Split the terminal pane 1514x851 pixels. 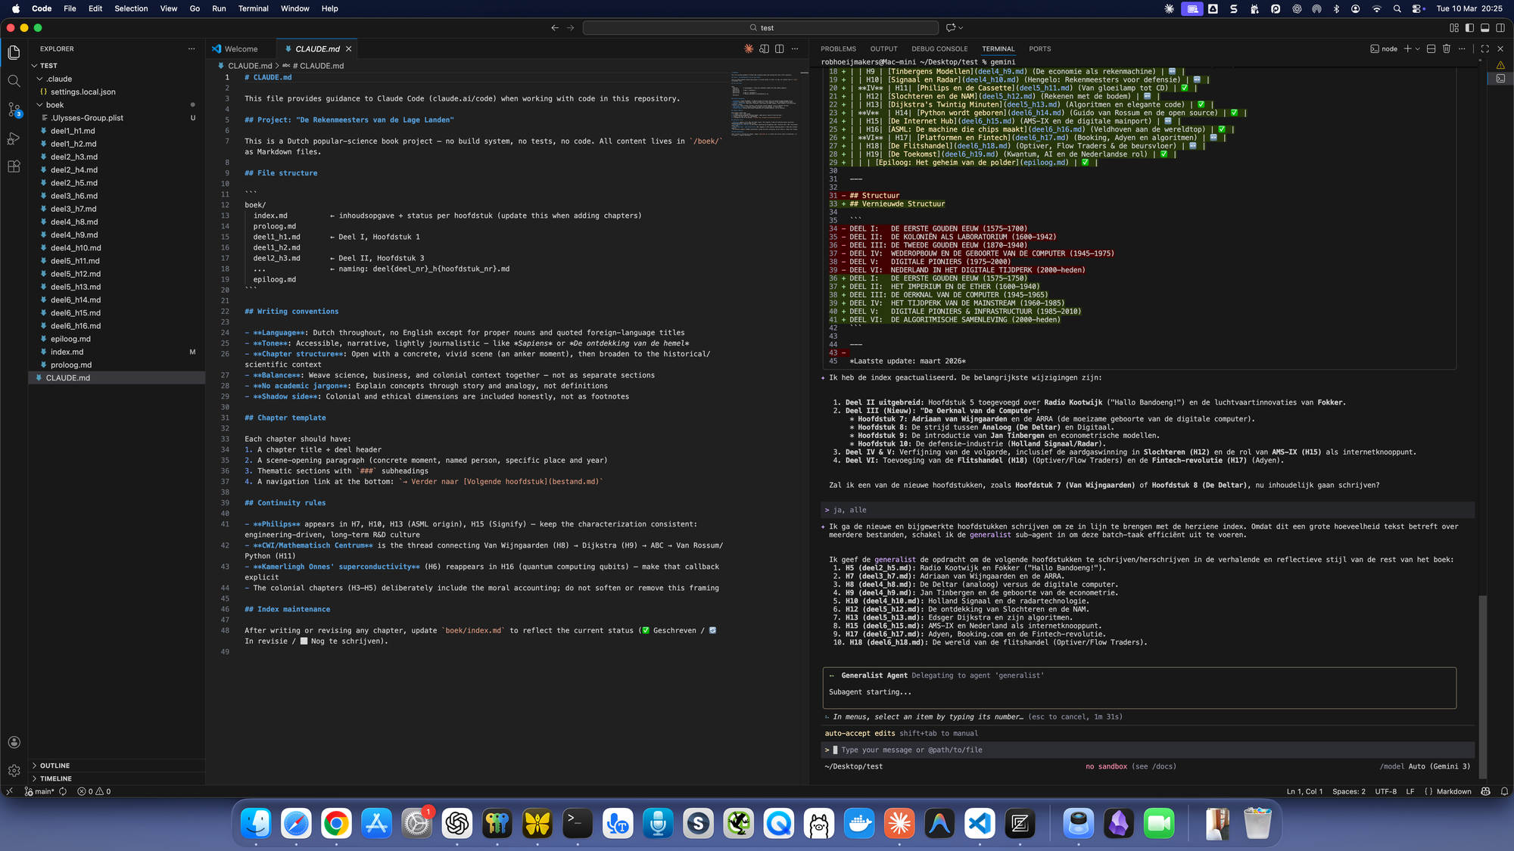(1431, 49)
